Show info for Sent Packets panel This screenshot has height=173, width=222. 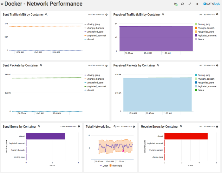[106, 65]
